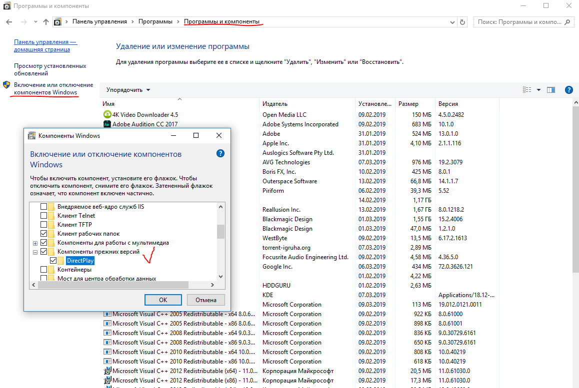The image size is (579, 388).
Task: Click folder icon next to 'Клиент Telnet'
Action: (x=51, y=215)
